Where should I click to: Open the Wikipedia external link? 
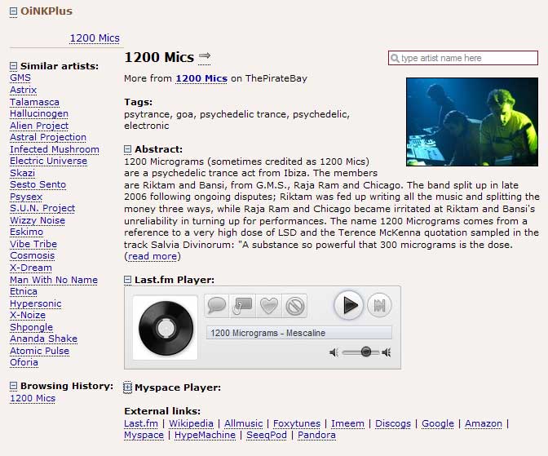(191, 423)
